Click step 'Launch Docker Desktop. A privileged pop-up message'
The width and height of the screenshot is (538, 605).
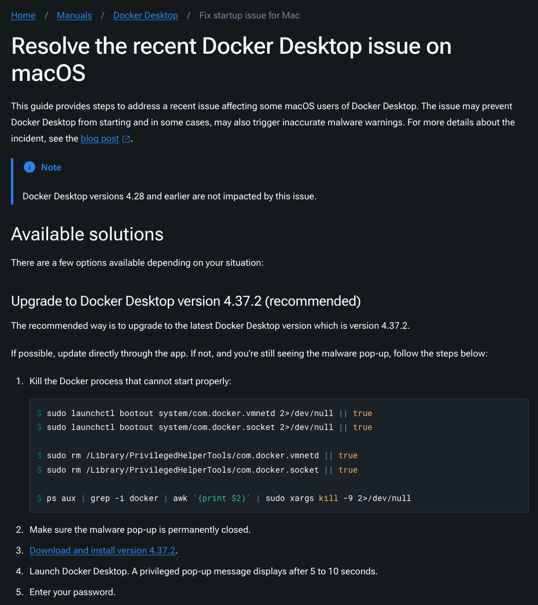(x=204, y=571)
